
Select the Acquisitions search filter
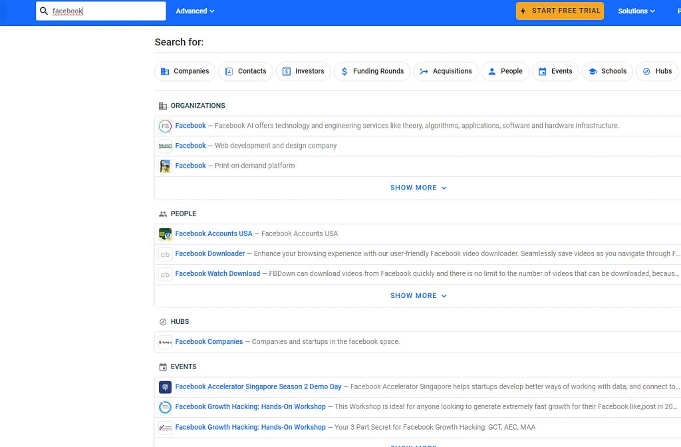pos(446,71)
